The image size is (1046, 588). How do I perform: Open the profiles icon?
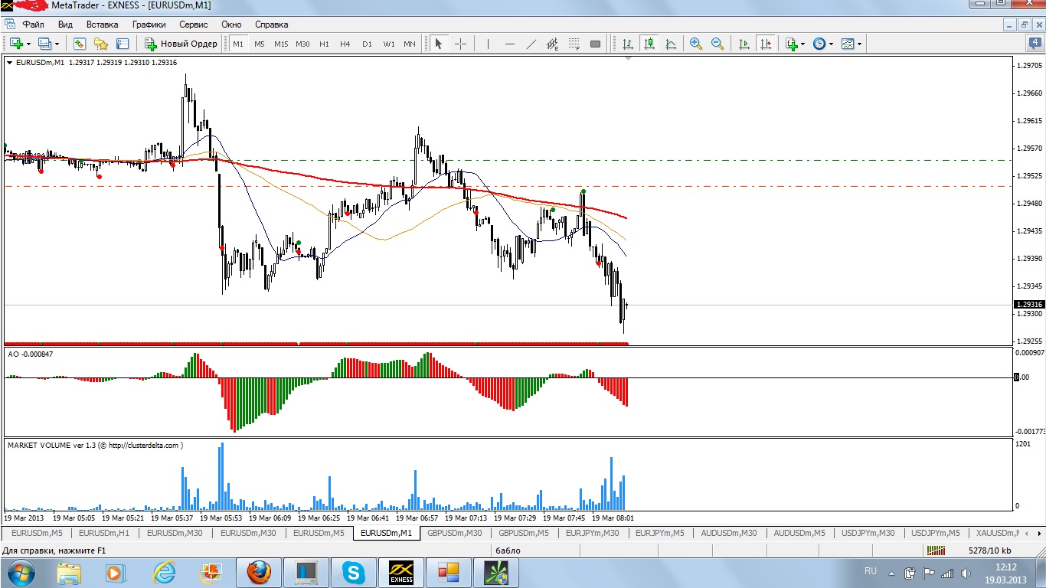pos(44,44)
